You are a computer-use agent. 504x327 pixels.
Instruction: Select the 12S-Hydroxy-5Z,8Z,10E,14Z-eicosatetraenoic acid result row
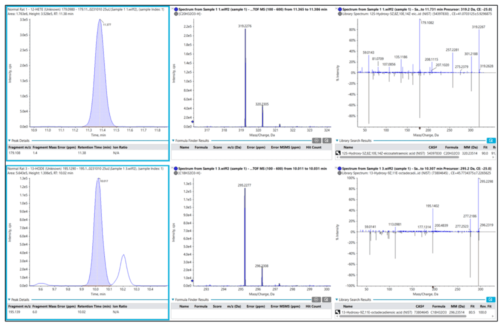pyautogui.click(x=384, y=153)
